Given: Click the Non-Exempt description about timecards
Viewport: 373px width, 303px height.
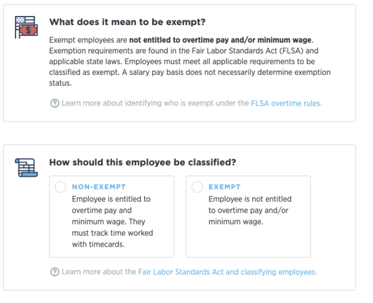Looking at the screenshot, I should pos(112,222).
